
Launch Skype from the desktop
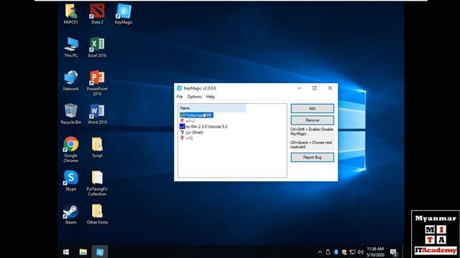pos(70,181)
